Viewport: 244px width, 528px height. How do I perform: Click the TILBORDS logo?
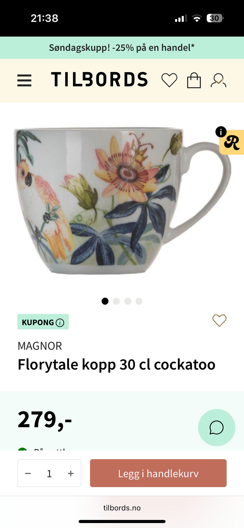(x=99, y=80)
